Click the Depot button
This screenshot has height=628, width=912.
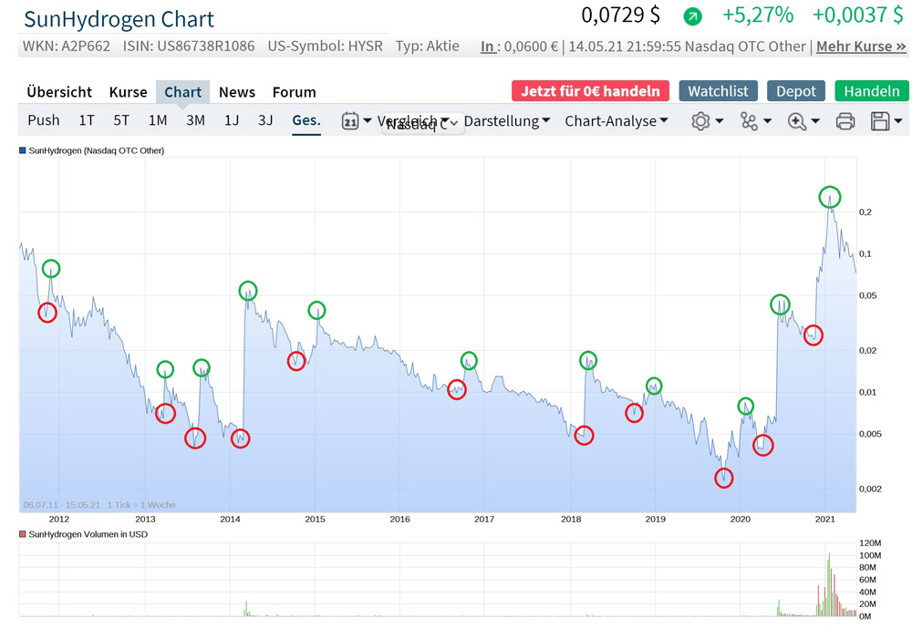(795, 91)
